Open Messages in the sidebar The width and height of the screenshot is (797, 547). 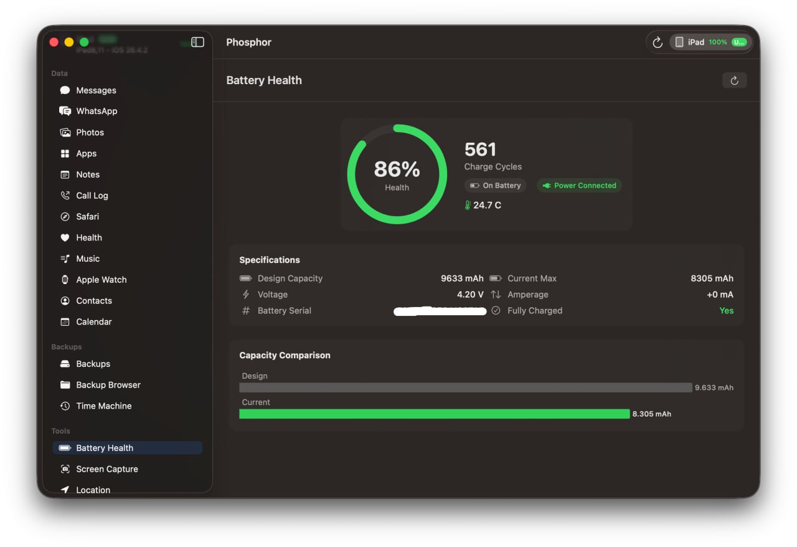[127, 90]
